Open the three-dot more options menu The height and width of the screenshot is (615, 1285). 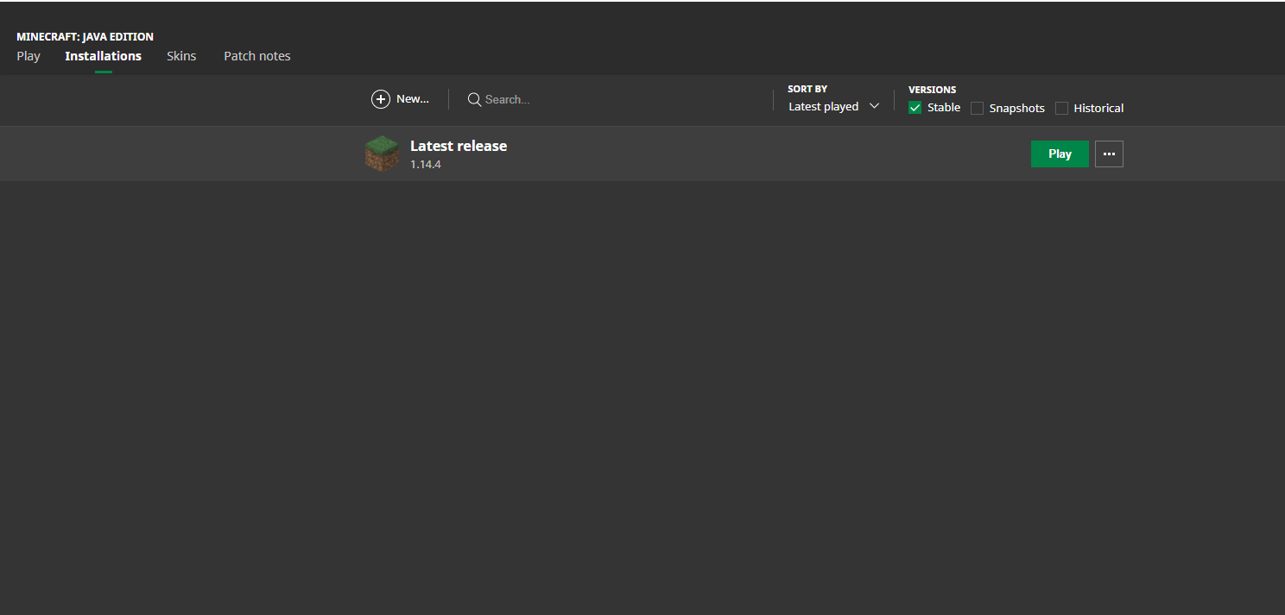[1109, 154]
